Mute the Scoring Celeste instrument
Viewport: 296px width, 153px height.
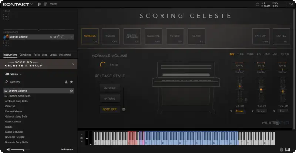click(x=55, y=37)
